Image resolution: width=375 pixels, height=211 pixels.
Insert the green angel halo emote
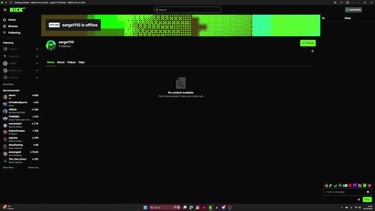pos(364,186)
